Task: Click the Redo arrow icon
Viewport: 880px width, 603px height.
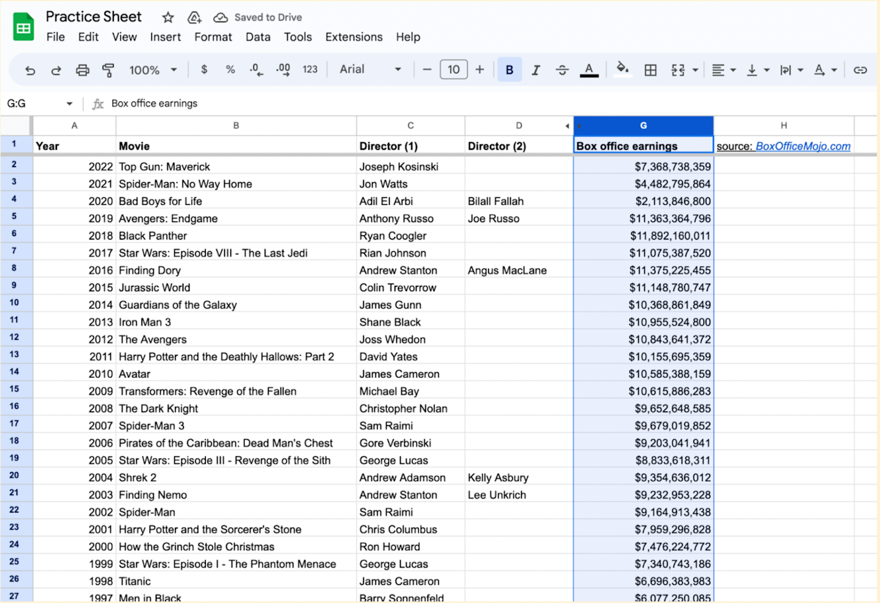Action: 56,70
